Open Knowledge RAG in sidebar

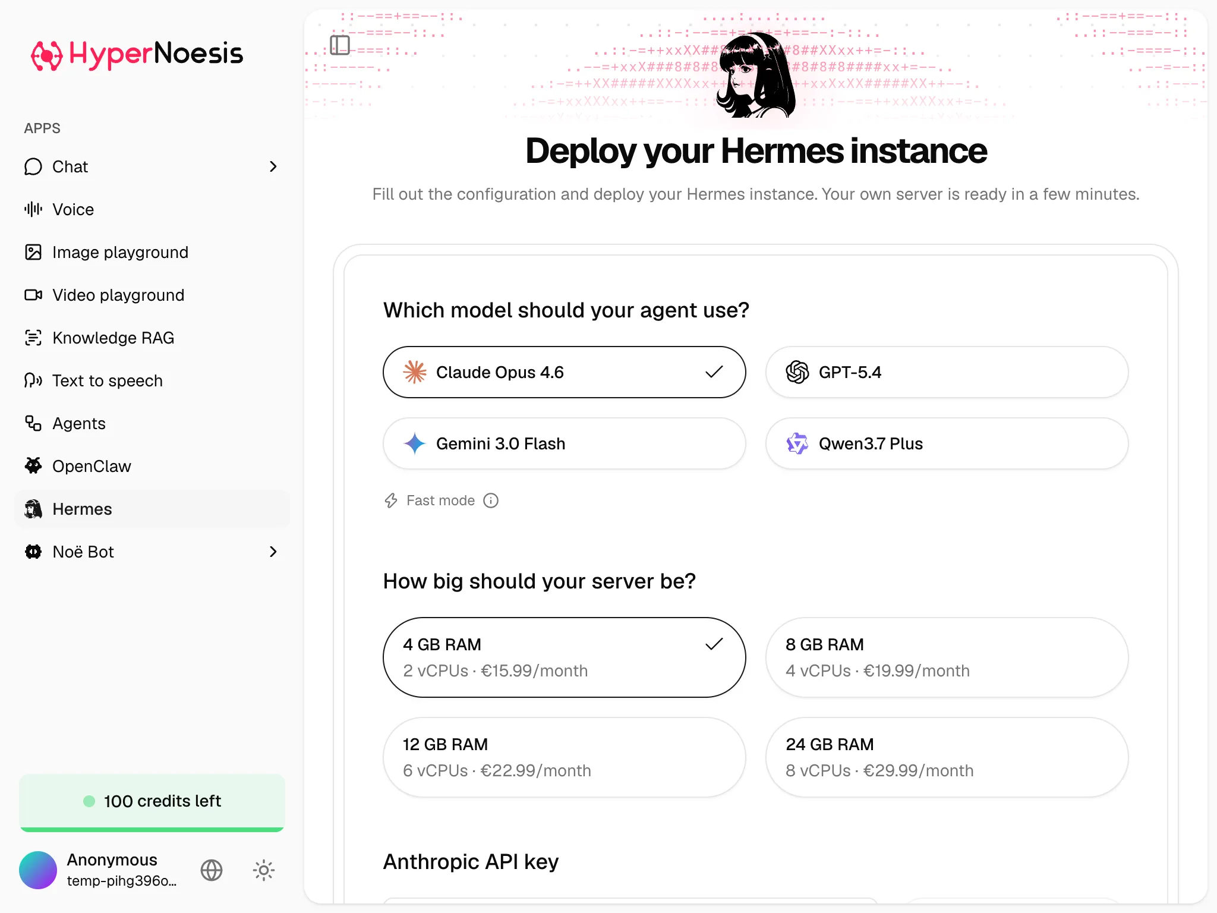click(152, 338)
